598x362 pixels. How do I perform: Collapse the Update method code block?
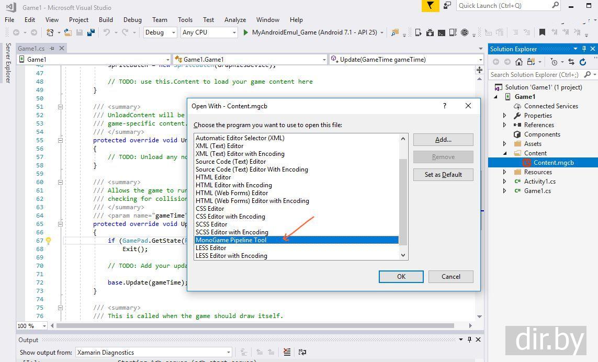60,224
